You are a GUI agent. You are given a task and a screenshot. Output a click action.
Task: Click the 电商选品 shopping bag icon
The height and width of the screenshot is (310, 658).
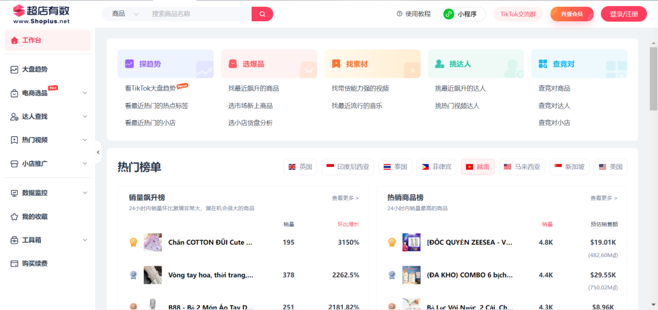click(15, 93)
